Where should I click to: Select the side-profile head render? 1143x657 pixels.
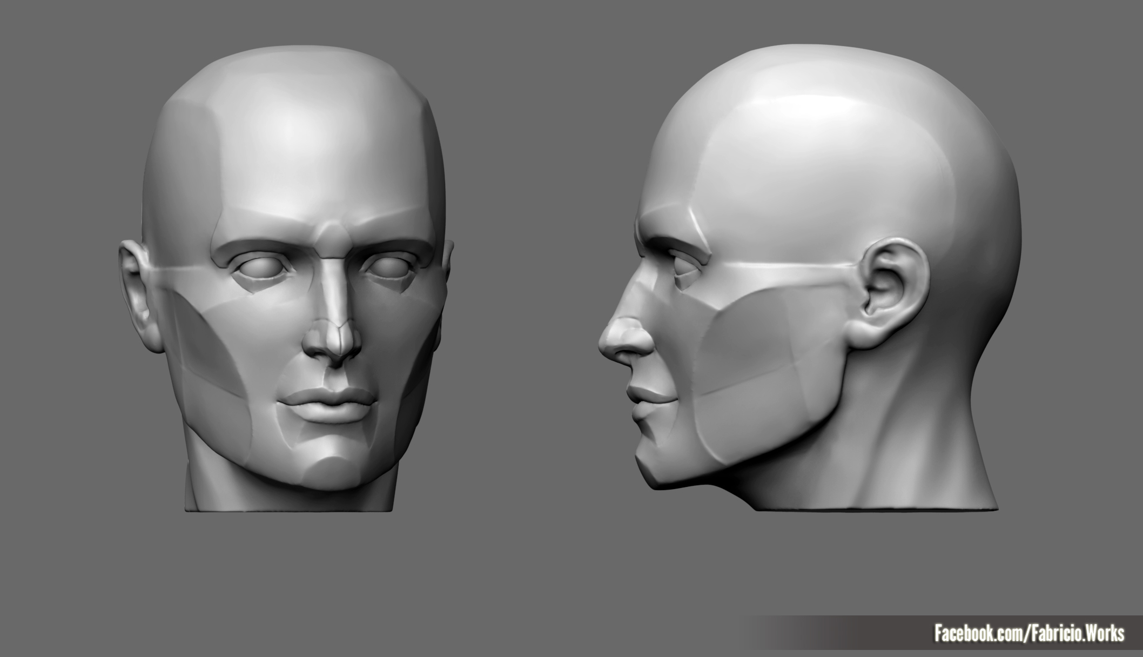coord(810,279)
